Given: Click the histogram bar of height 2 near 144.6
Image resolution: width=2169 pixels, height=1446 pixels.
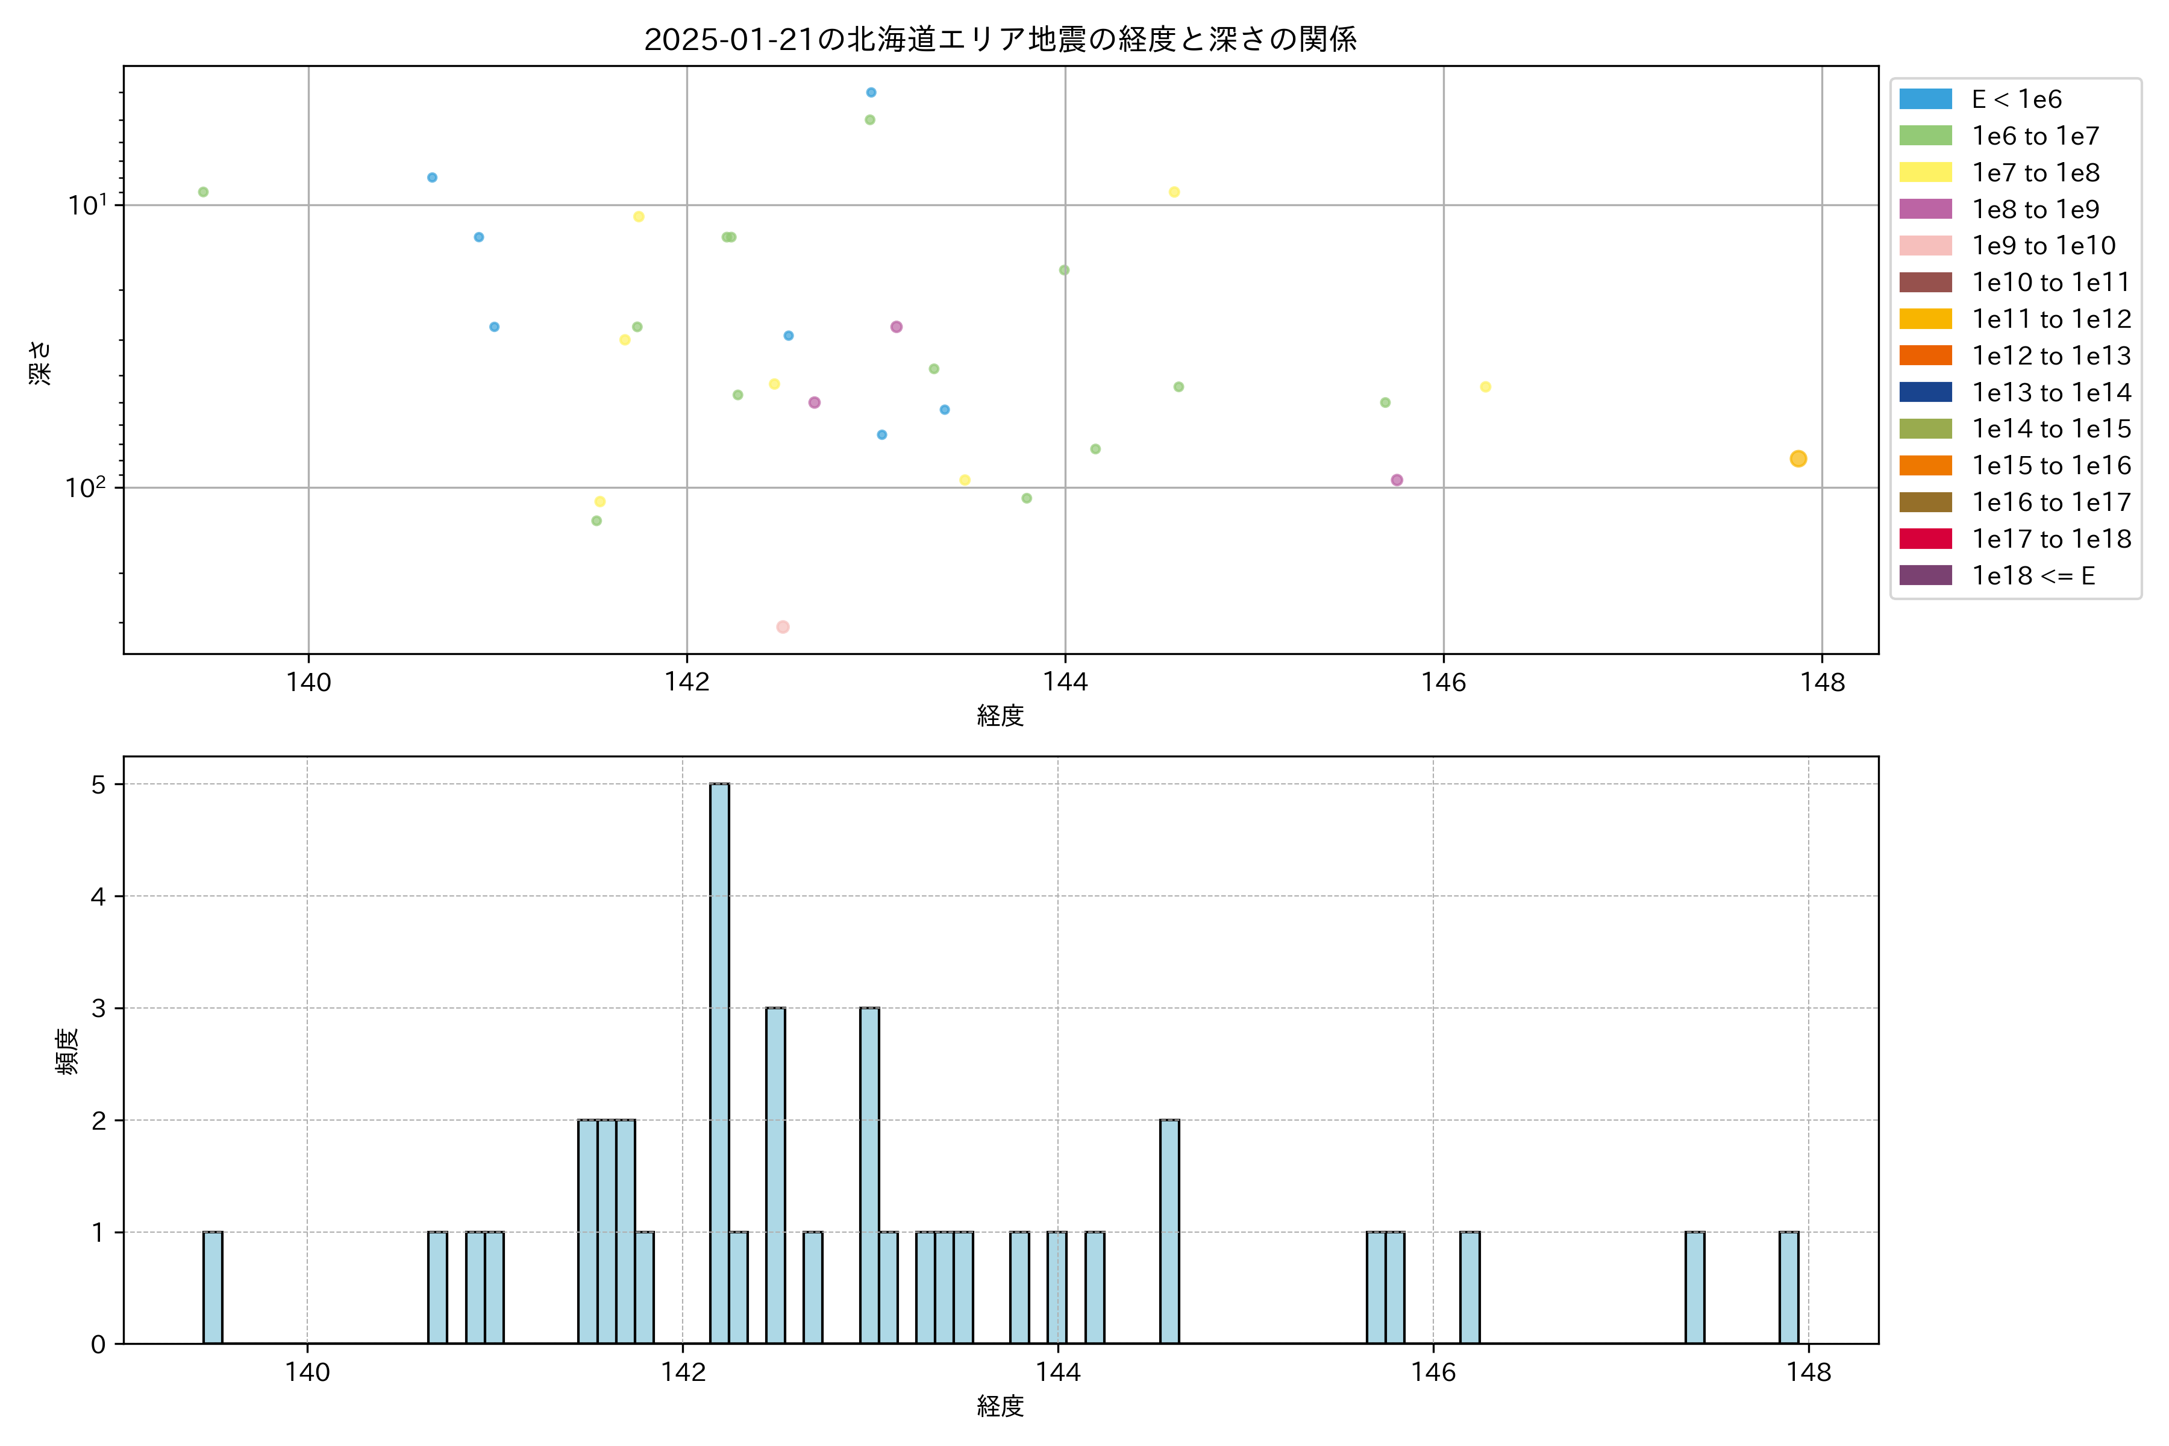Looking at the screenshot, I should pos(1169,1231).
